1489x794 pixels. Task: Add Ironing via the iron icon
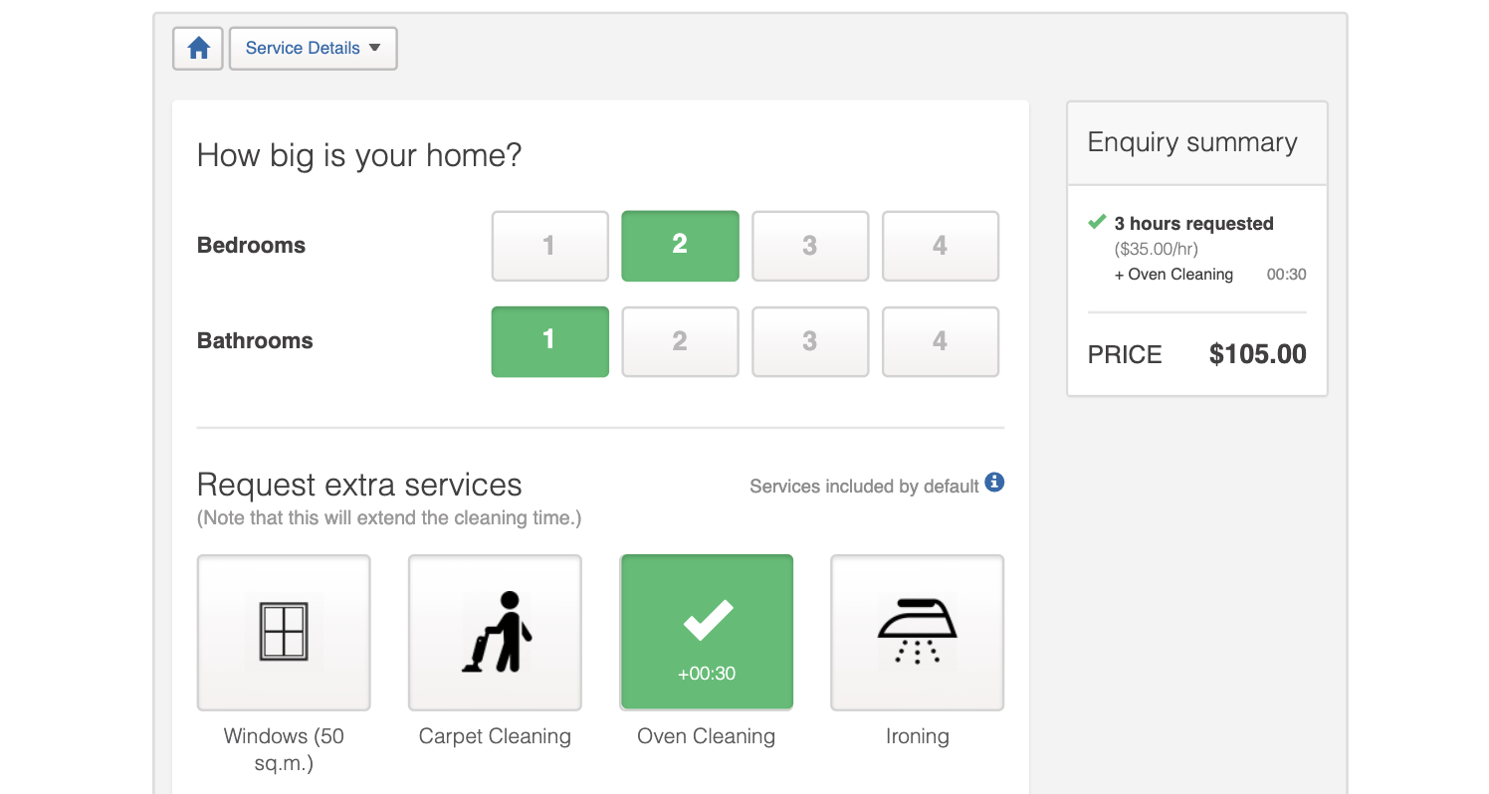[x=917, y=632]
